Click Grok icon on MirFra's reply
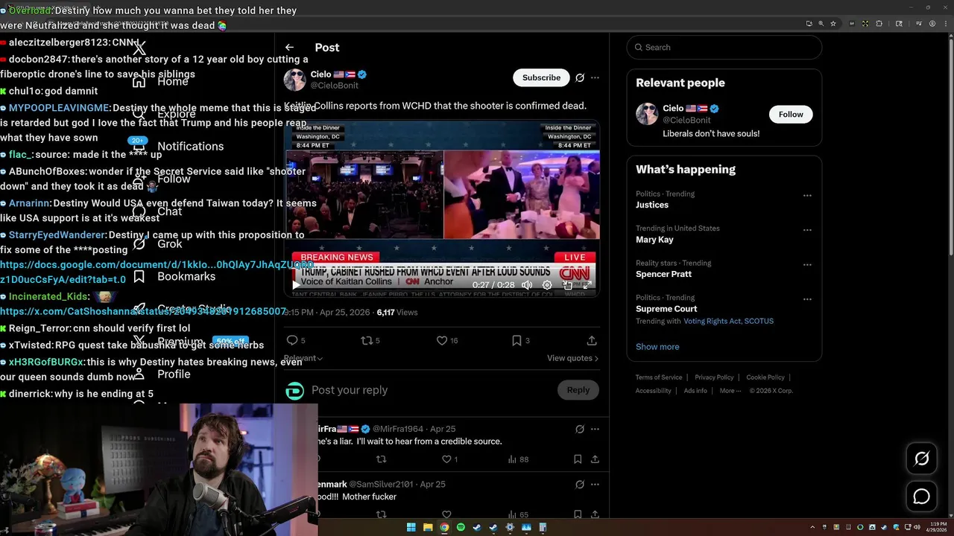 [x=580, y=429]
